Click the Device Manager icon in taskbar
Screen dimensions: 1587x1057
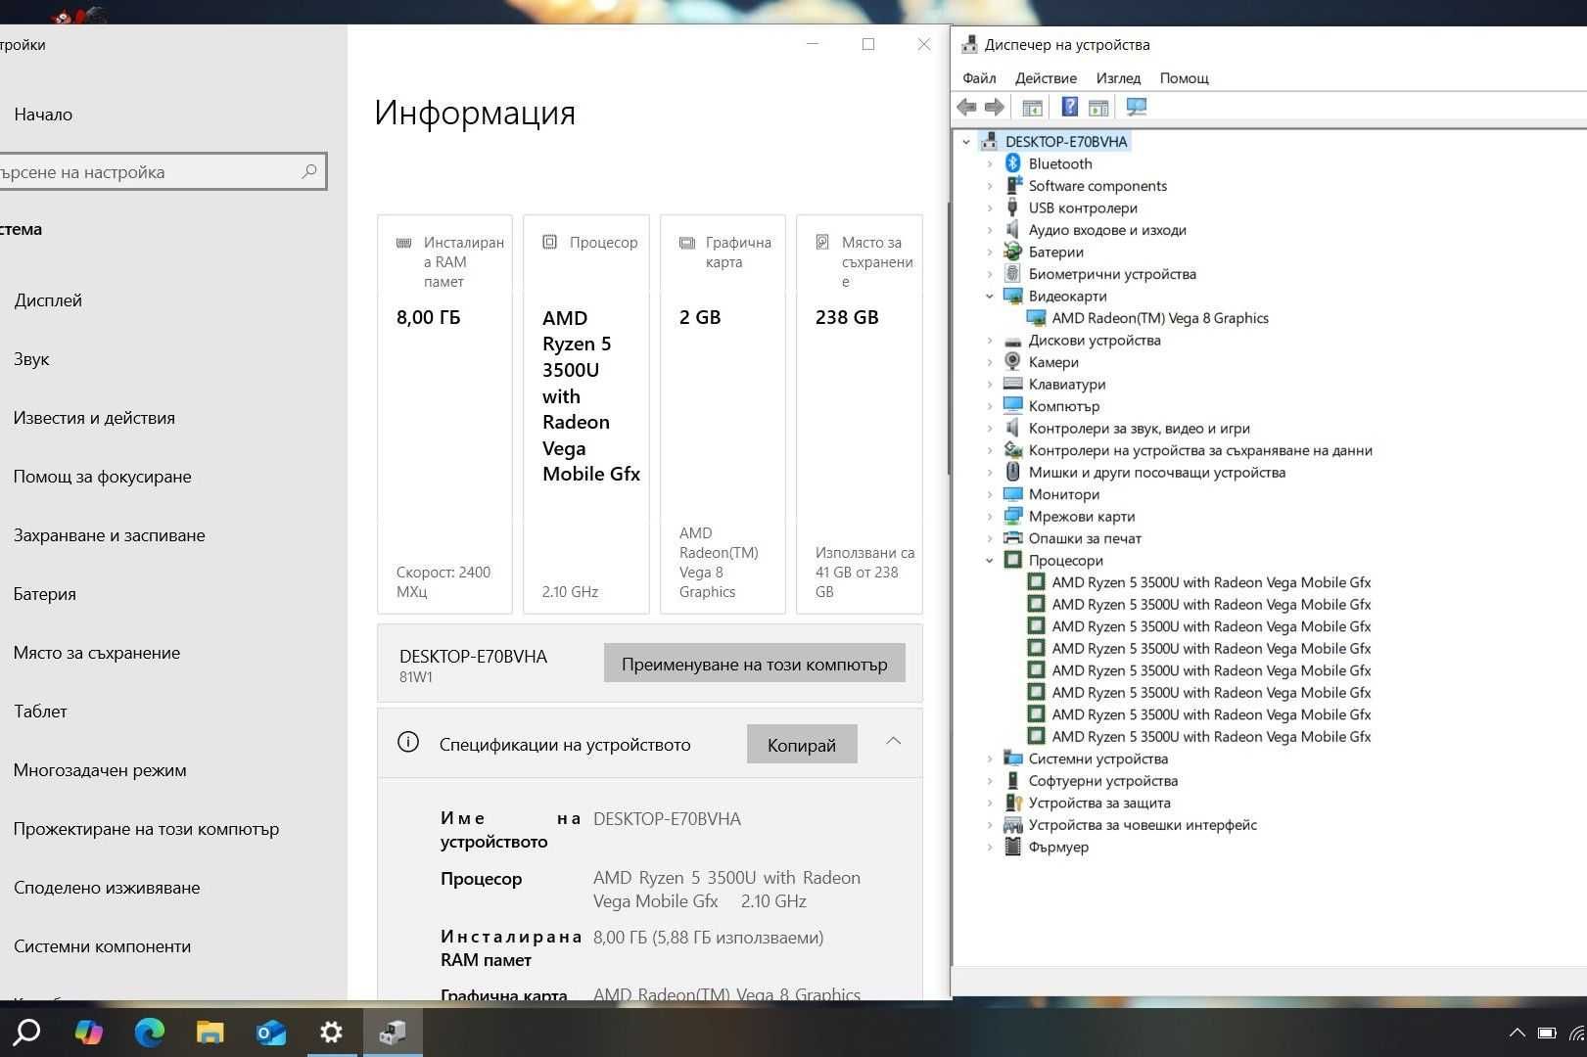(393, 1032)
